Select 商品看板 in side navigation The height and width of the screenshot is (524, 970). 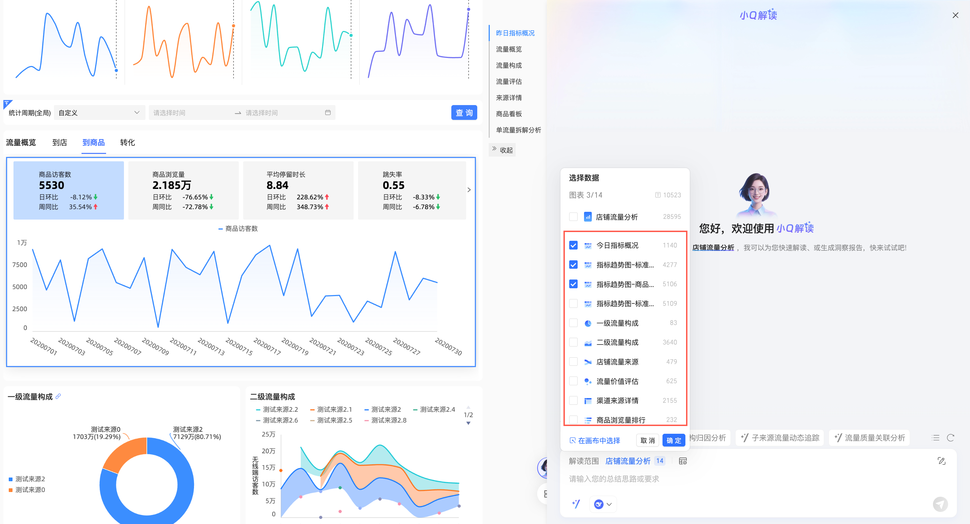(509, 114)
